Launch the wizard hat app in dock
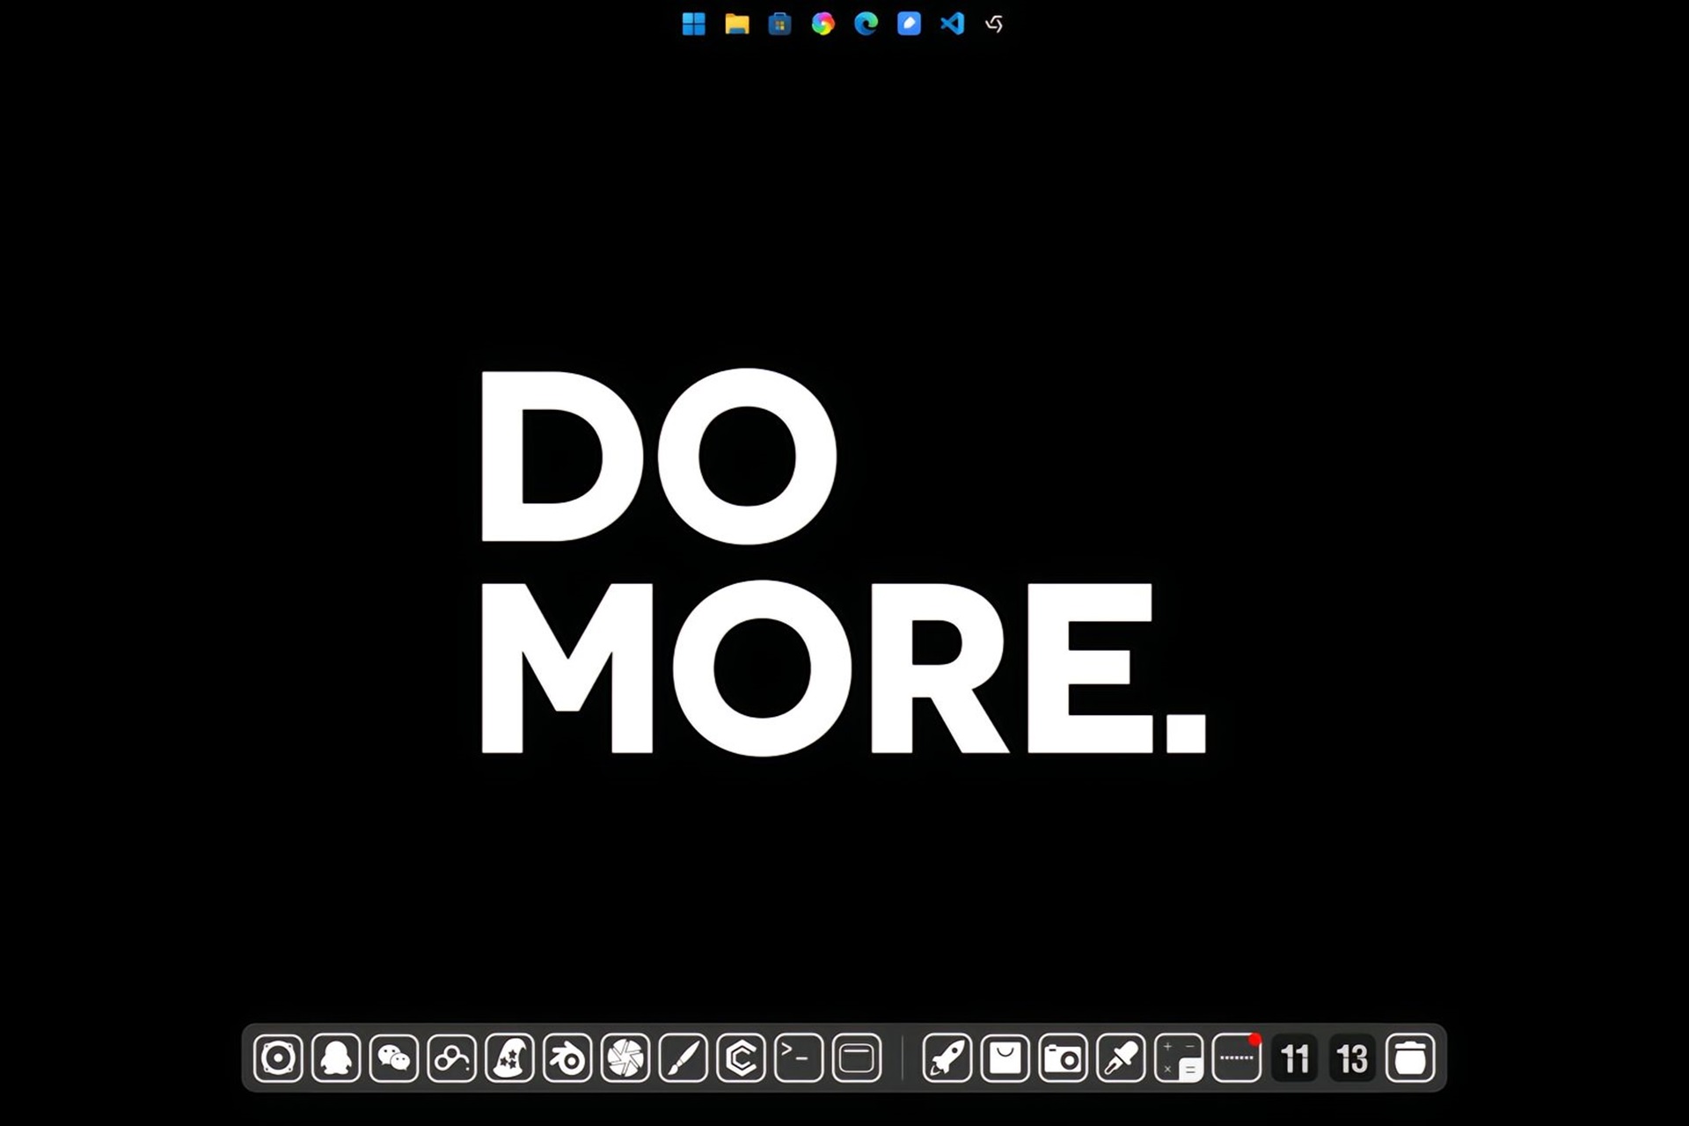Image resolution: width=1689 pixels, height=1126 pixels. coord(509,1057)
